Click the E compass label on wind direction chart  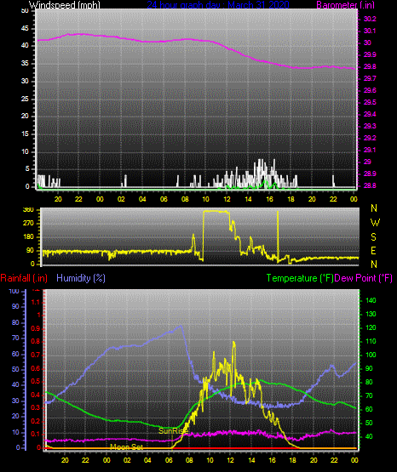click(x=373, y=251)
